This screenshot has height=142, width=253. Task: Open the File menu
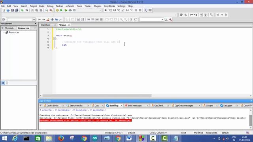tap(3, 6)
